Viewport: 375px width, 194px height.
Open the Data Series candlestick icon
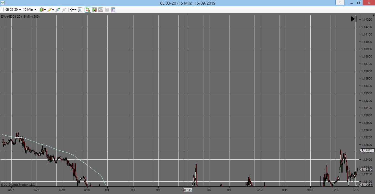pyautogui.click(x=94, y=10)
